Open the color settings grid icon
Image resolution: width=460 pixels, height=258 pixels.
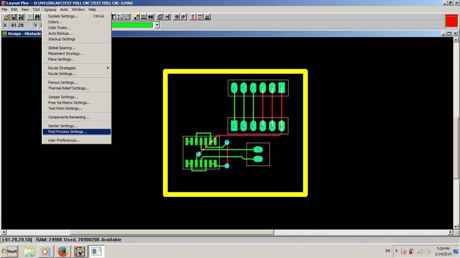(x=136, y=17)
